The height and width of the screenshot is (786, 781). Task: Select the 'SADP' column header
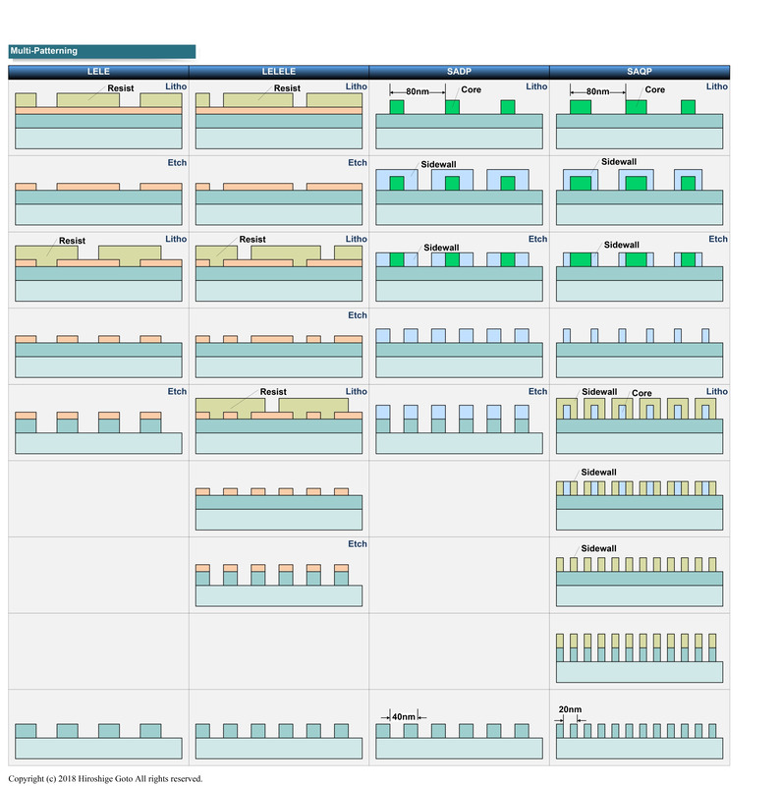point(459,72)
